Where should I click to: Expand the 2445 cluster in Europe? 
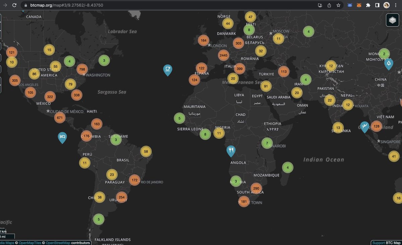tap(223, 55)
